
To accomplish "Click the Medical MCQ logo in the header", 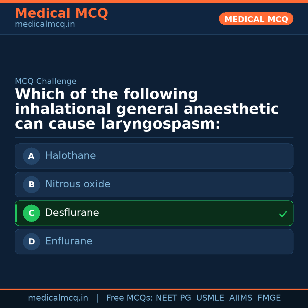I will [61, 13].
